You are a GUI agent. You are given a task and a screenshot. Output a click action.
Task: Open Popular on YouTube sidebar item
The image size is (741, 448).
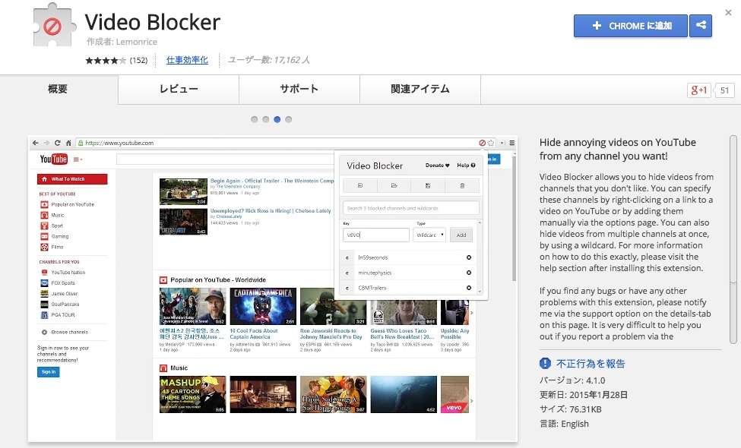coord(68,204)
